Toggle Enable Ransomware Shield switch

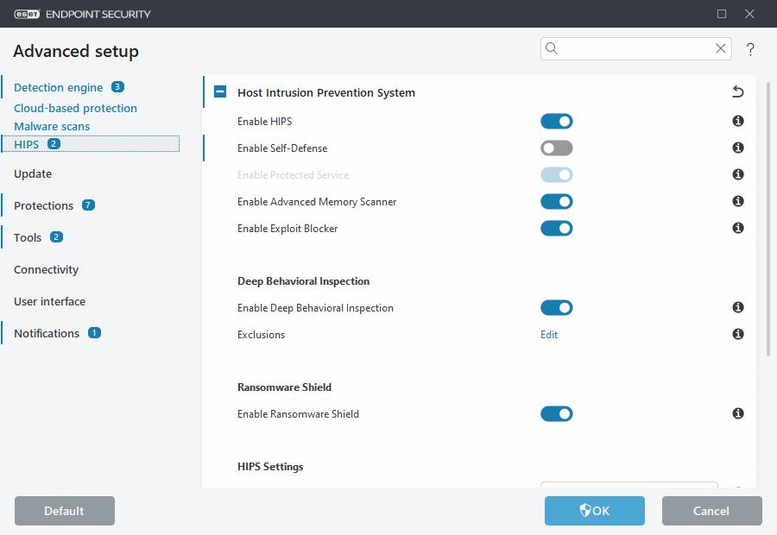pos(557,413)
